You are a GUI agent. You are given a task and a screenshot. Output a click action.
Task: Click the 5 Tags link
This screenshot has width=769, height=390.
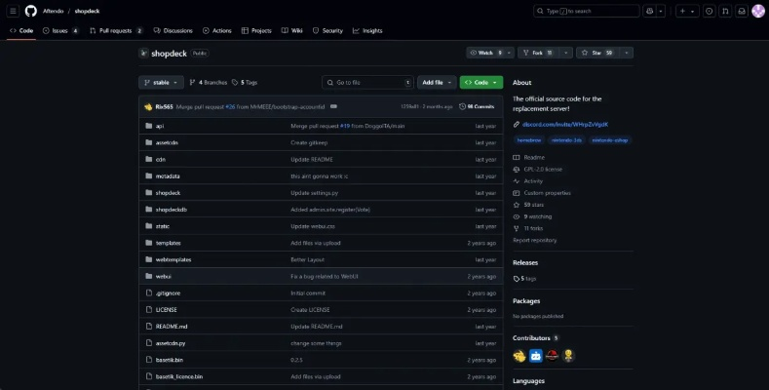[x=247, y=83]
